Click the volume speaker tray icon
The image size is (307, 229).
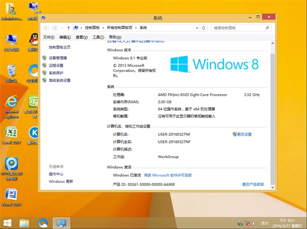click(x=253, y=223)
